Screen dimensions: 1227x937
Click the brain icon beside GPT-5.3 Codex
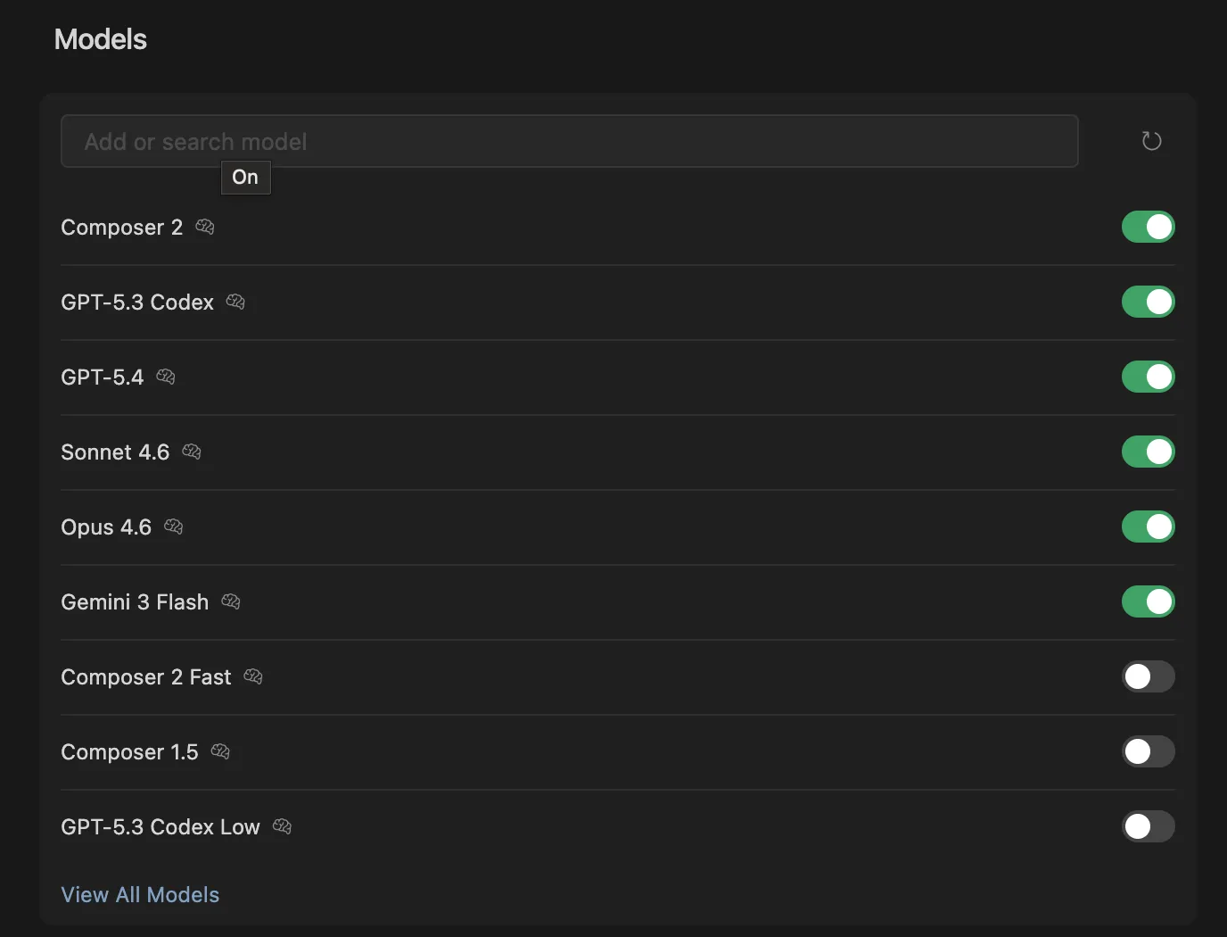click(x=235, y=302)
